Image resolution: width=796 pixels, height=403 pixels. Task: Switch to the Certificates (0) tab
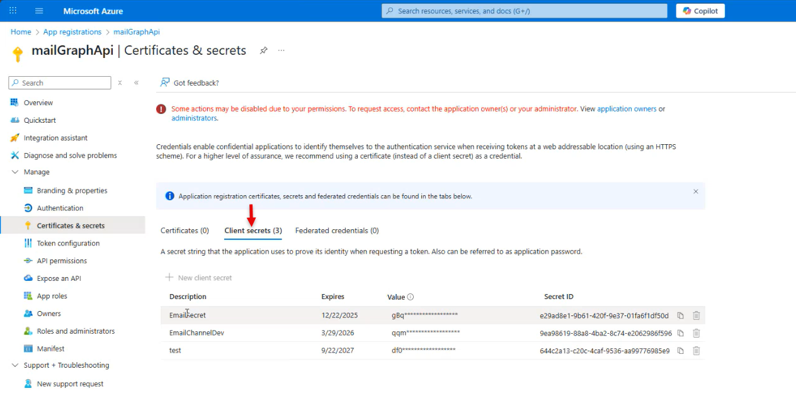pyautogui.click(x=185, y=230)
